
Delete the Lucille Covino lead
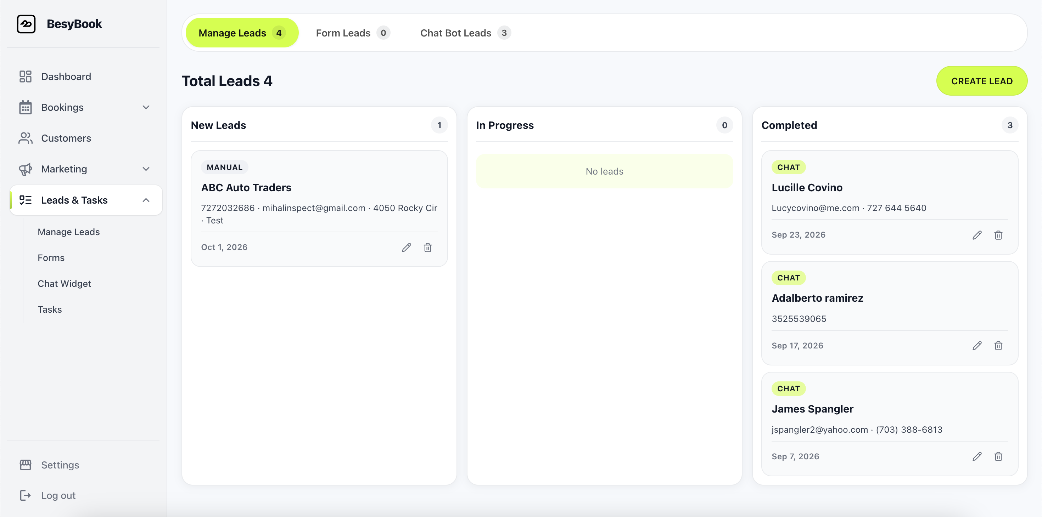(998, 235)
